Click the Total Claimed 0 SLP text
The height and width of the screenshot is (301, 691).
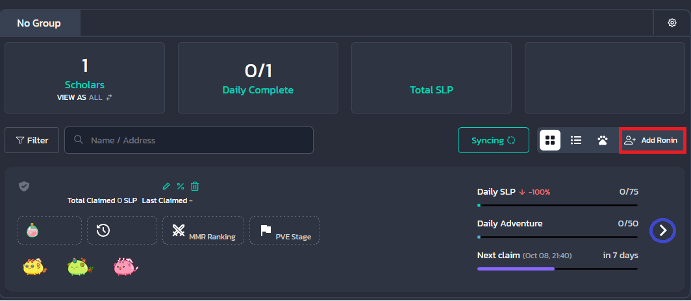click(x=102, y=200)
